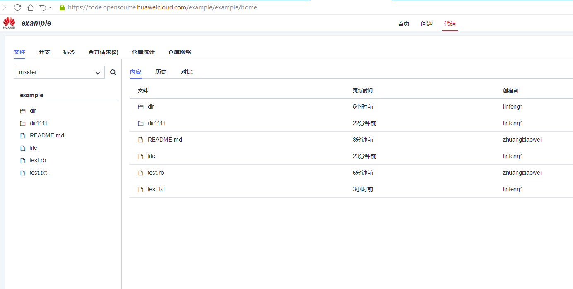This screenshot has width=573, height=289.
Task: Open the 标签 tab
Action: point(69,52)
